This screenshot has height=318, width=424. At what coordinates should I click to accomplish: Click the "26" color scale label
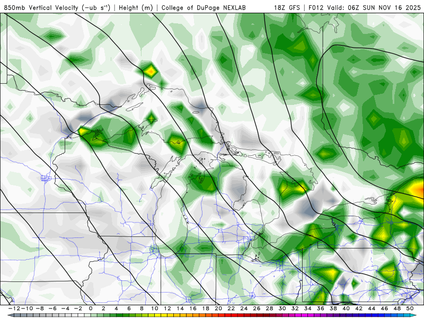click(x=257, y=308)
